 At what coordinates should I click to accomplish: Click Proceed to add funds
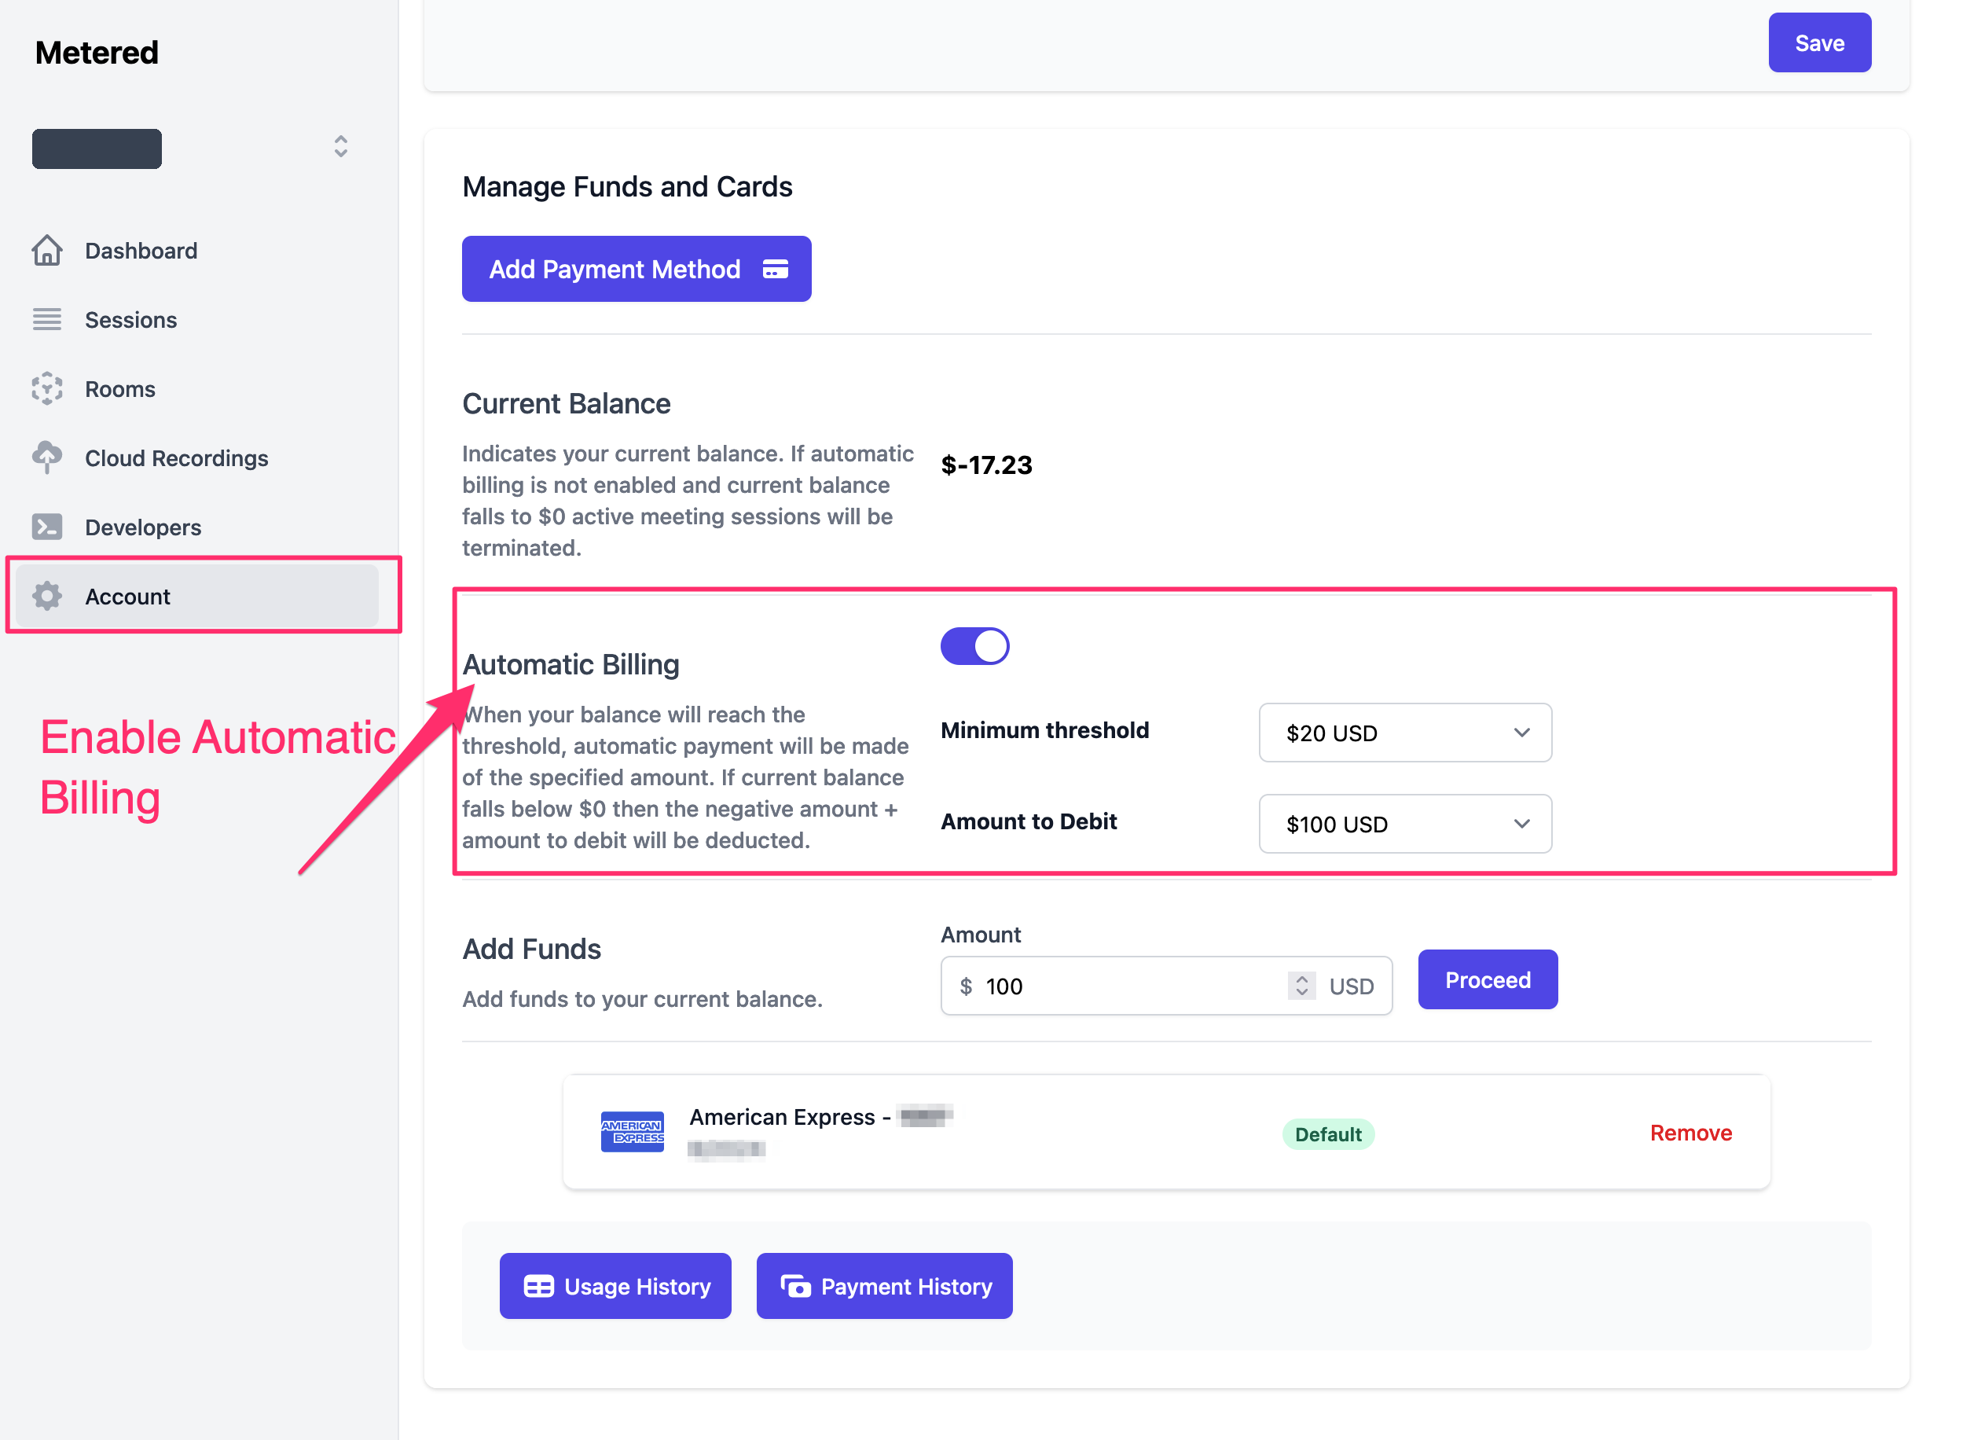1487,979
